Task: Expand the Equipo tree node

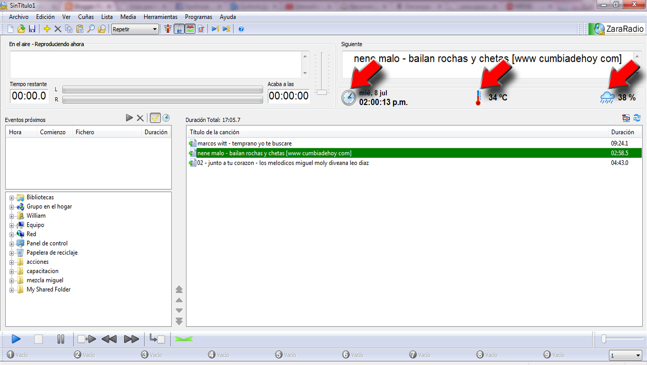Action: click(12, 225)
